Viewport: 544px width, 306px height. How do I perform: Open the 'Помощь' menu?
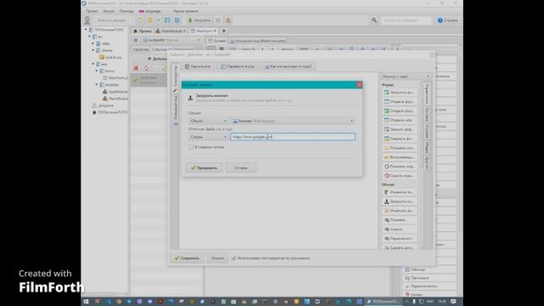(127, 11)
